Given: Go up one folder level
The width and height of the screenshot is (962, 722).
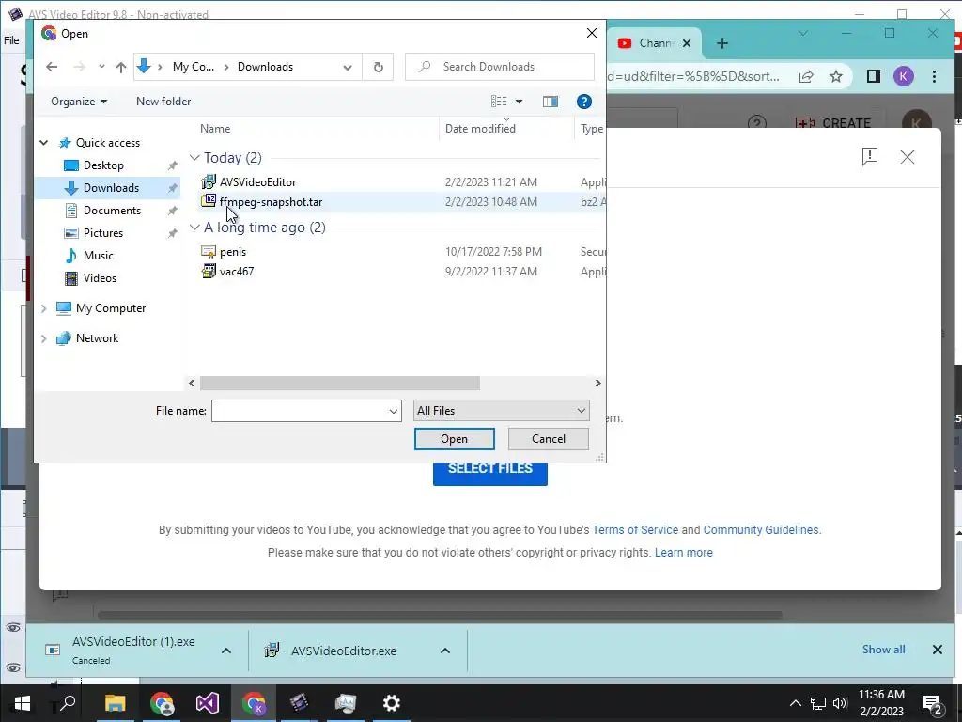Looking at the screenshot, I should click(x=121, y=67).
